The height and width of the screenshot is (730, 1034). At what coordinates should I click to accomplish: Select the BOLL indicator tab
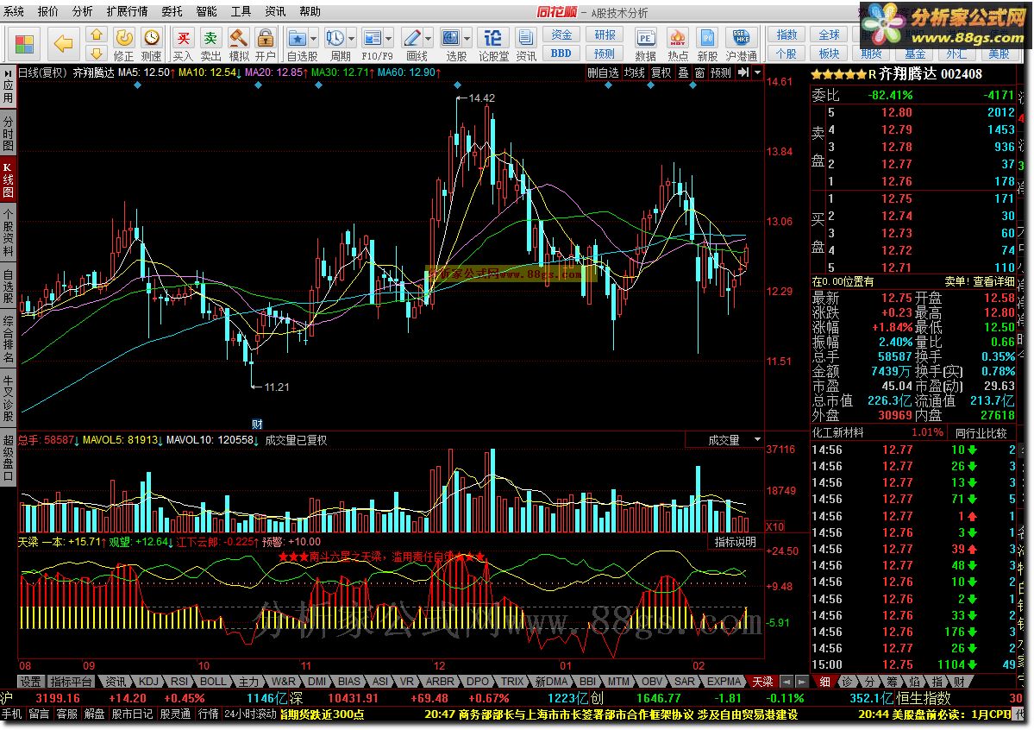[x=212, y=681]
